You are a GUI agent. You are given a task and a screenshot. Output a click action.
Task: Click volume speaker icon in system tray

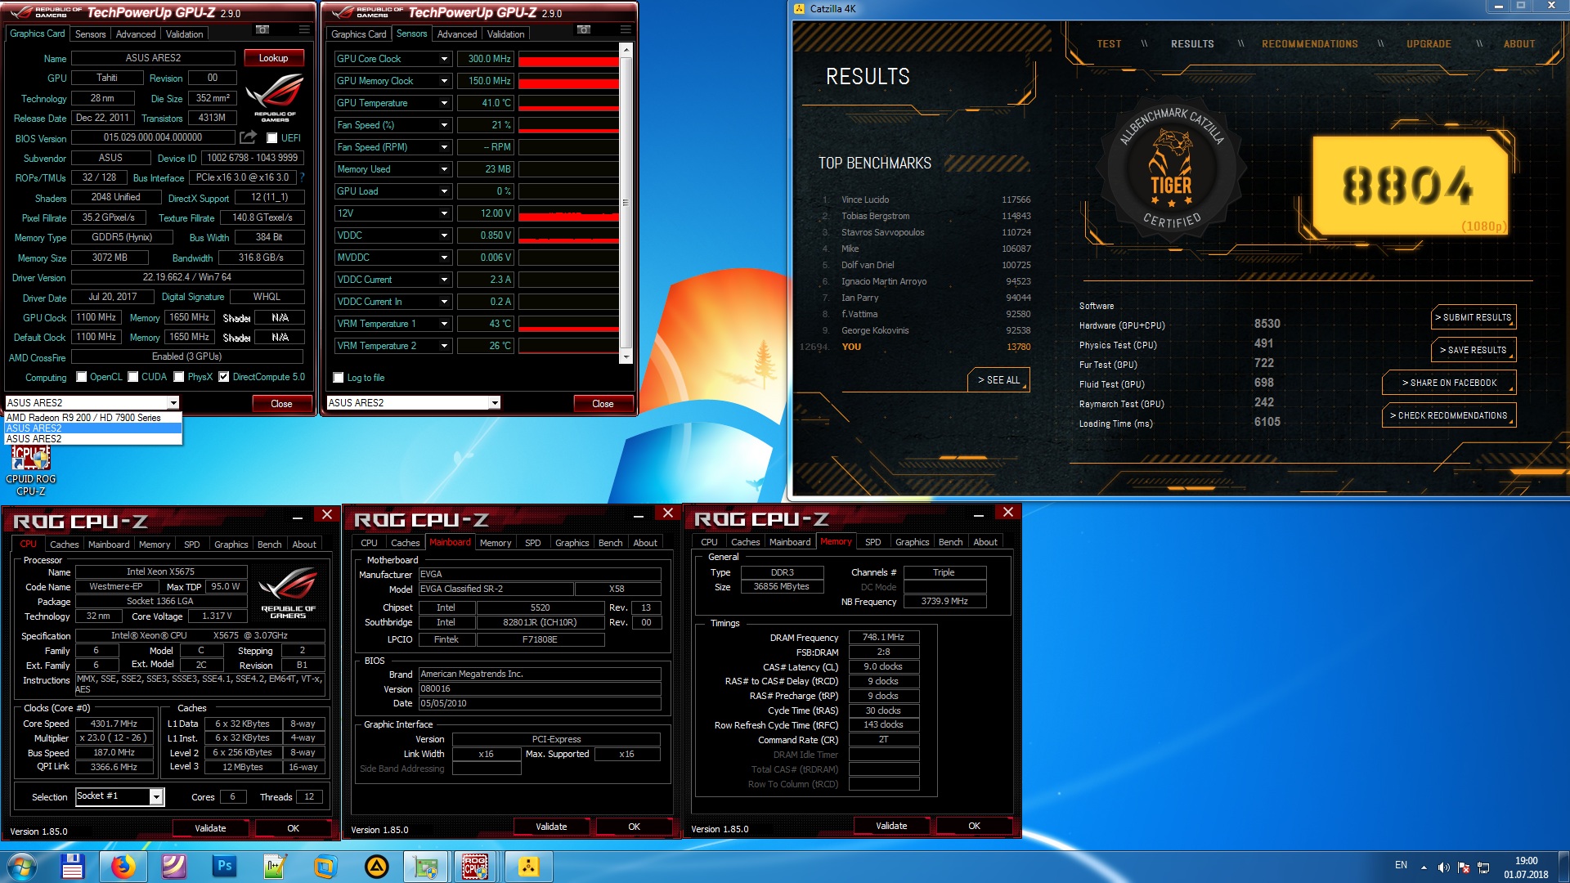[x=1444, y=867]
